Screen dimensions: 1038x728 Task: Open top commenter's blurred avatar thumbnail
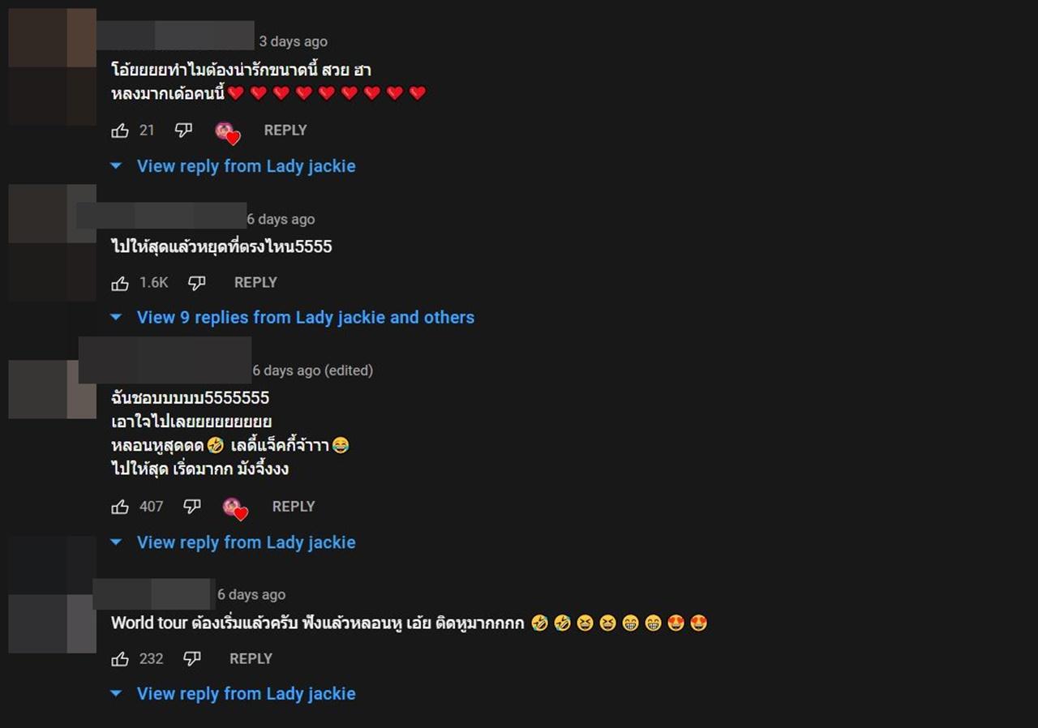coord(53,66)
